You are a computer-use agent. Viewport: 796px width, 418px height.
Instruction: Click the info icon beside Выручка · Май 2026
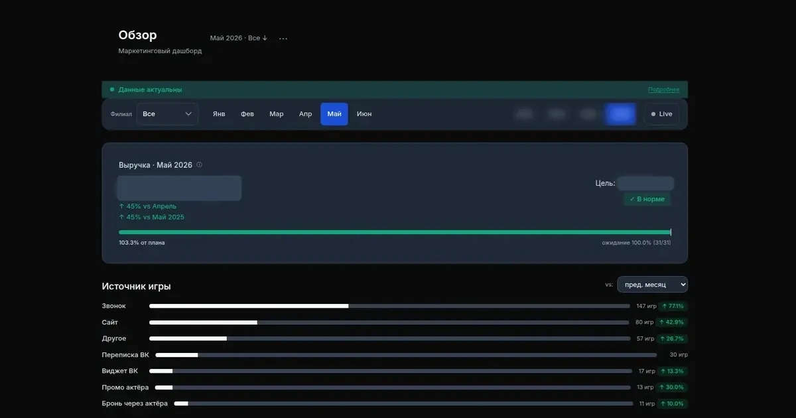pos(199,165)
